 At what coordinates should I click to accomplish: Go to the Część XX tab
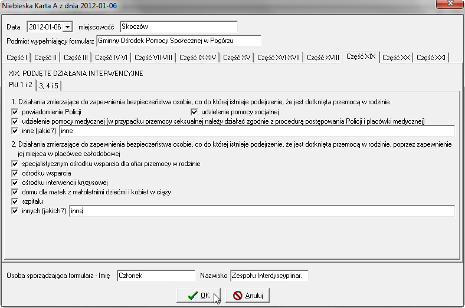[x=396, y=57]
